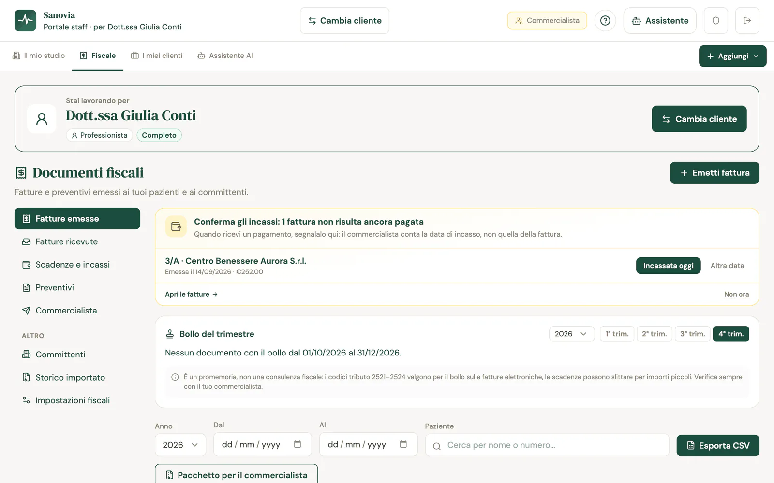Click the calendar icon in the Dal field

tap(298, 444)
